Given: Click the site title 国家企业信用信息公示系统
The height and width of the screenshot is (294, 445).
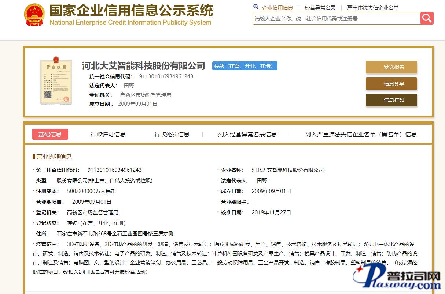Looking at the screenshot, I should [131, 10].
